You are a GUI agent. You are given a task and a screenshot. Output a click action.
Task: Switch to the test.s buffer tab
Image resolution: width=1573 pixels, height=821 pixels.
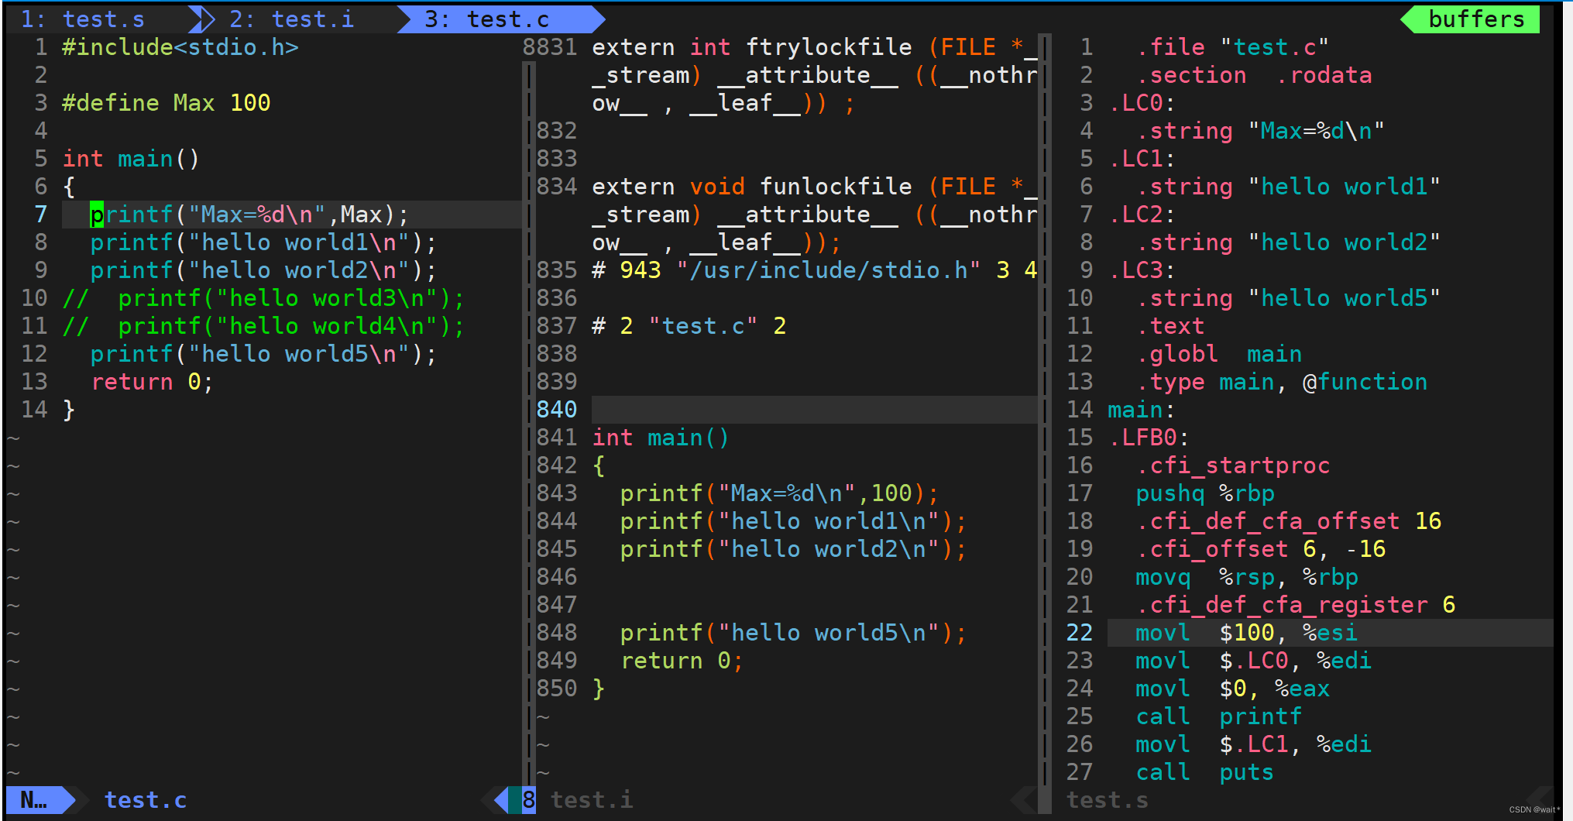click(x=82, y=19)
